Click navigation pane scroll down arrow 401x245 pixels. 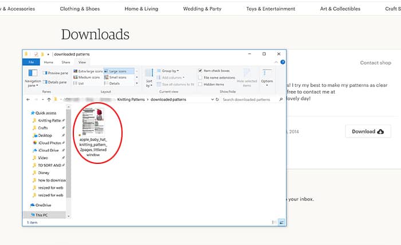68,216
